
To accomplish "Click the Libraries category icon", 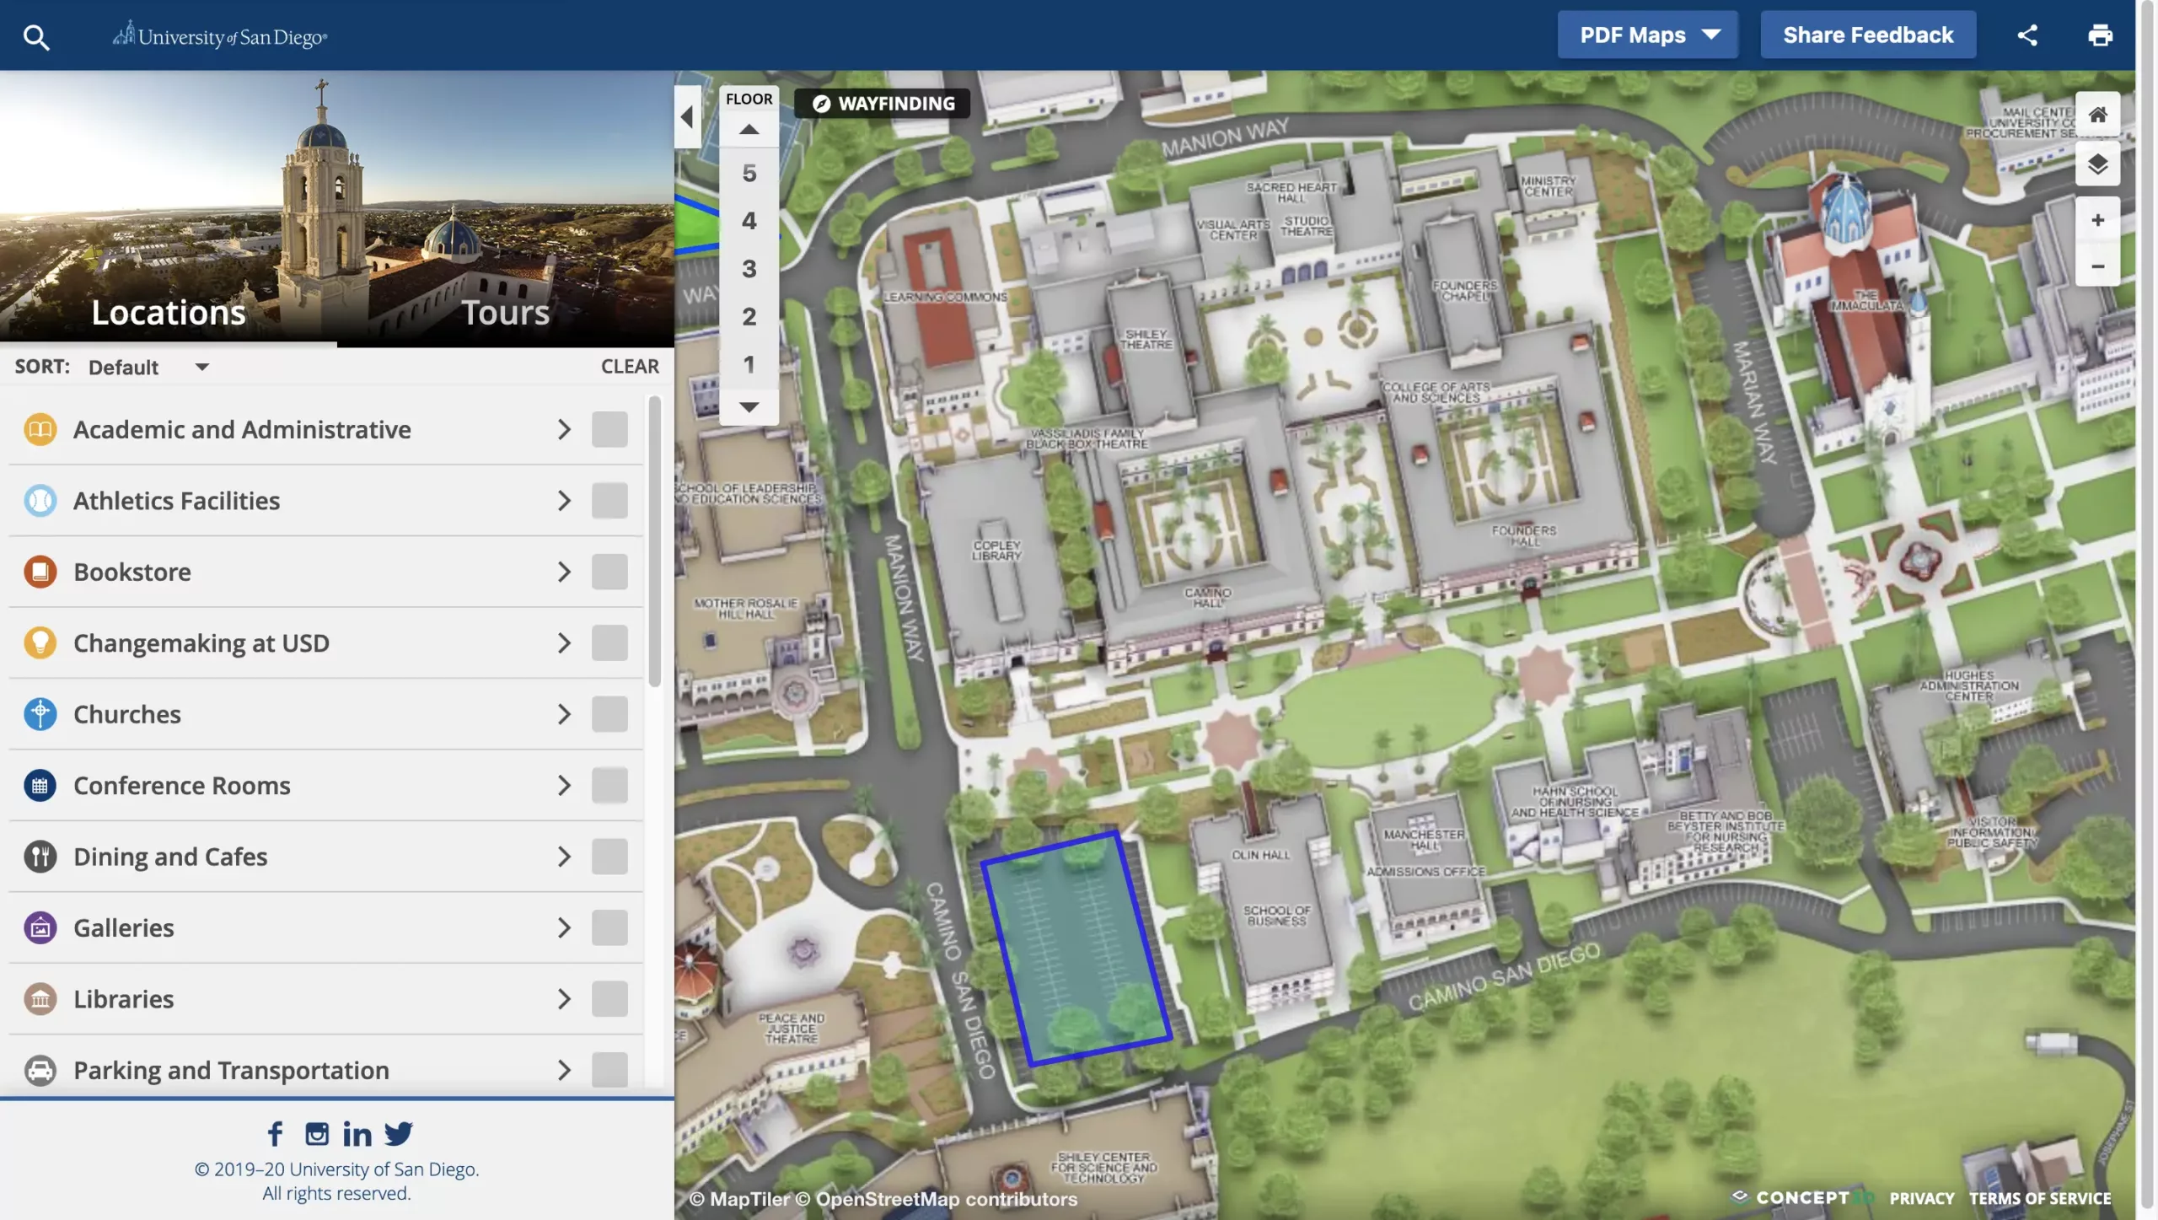I will [x=40, y=999].
